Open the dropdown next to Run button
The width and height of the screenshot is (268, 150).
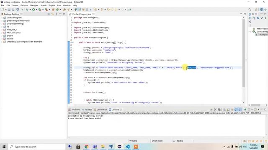pyautogui.click(x=36, y=10)
